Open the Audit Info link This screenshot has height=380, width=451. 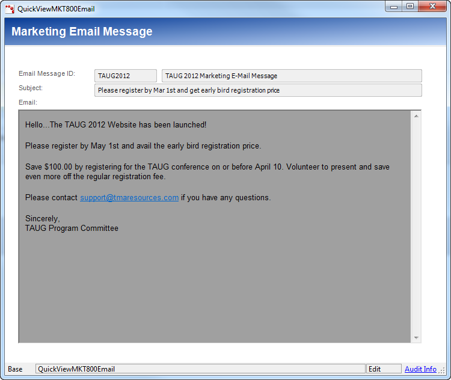coord(420,369)
